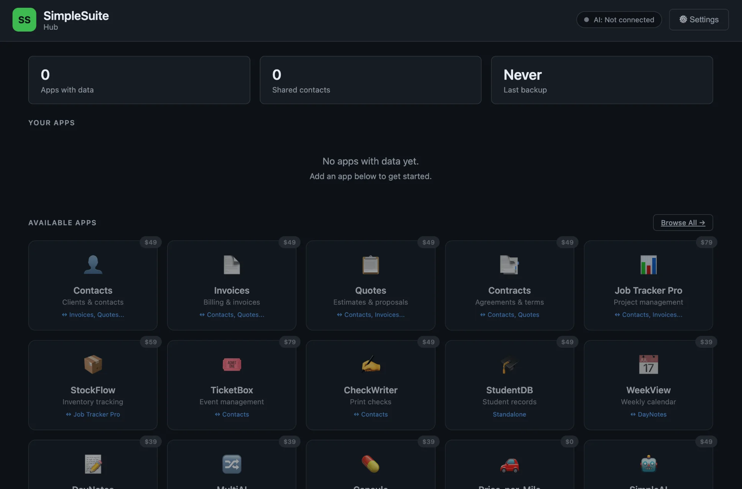742x489 pixels.
Task: Open the Invoices document icon
Action: (x=232, y=265)
